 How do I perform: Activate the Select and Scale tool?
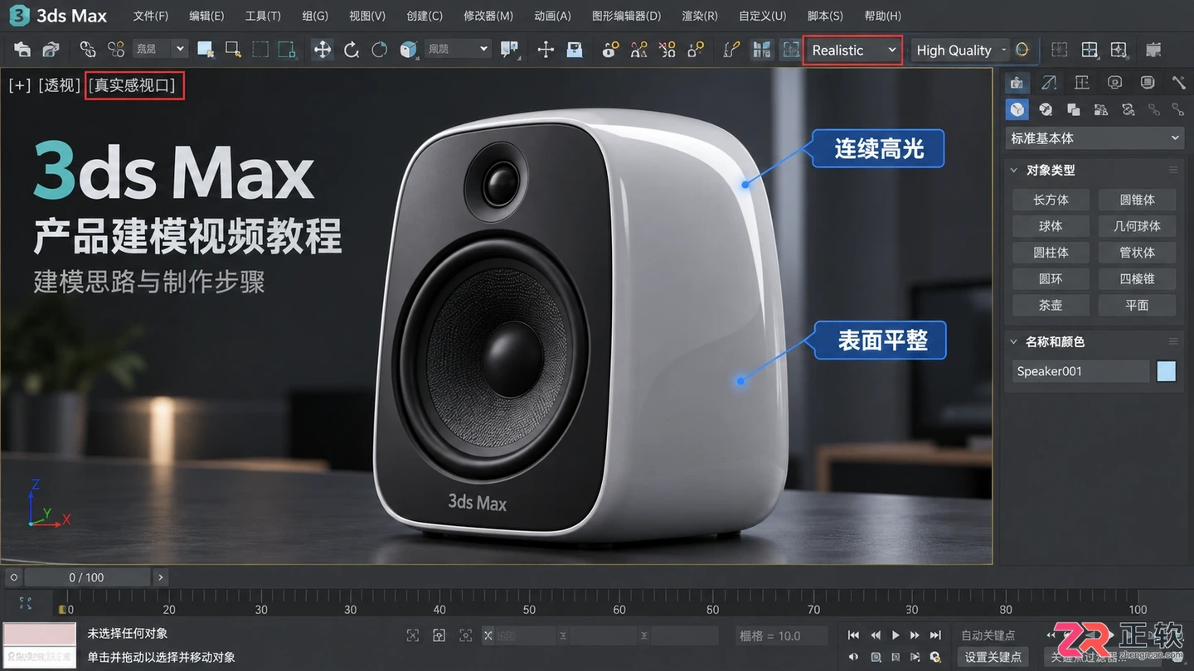(x=379, y=50)
